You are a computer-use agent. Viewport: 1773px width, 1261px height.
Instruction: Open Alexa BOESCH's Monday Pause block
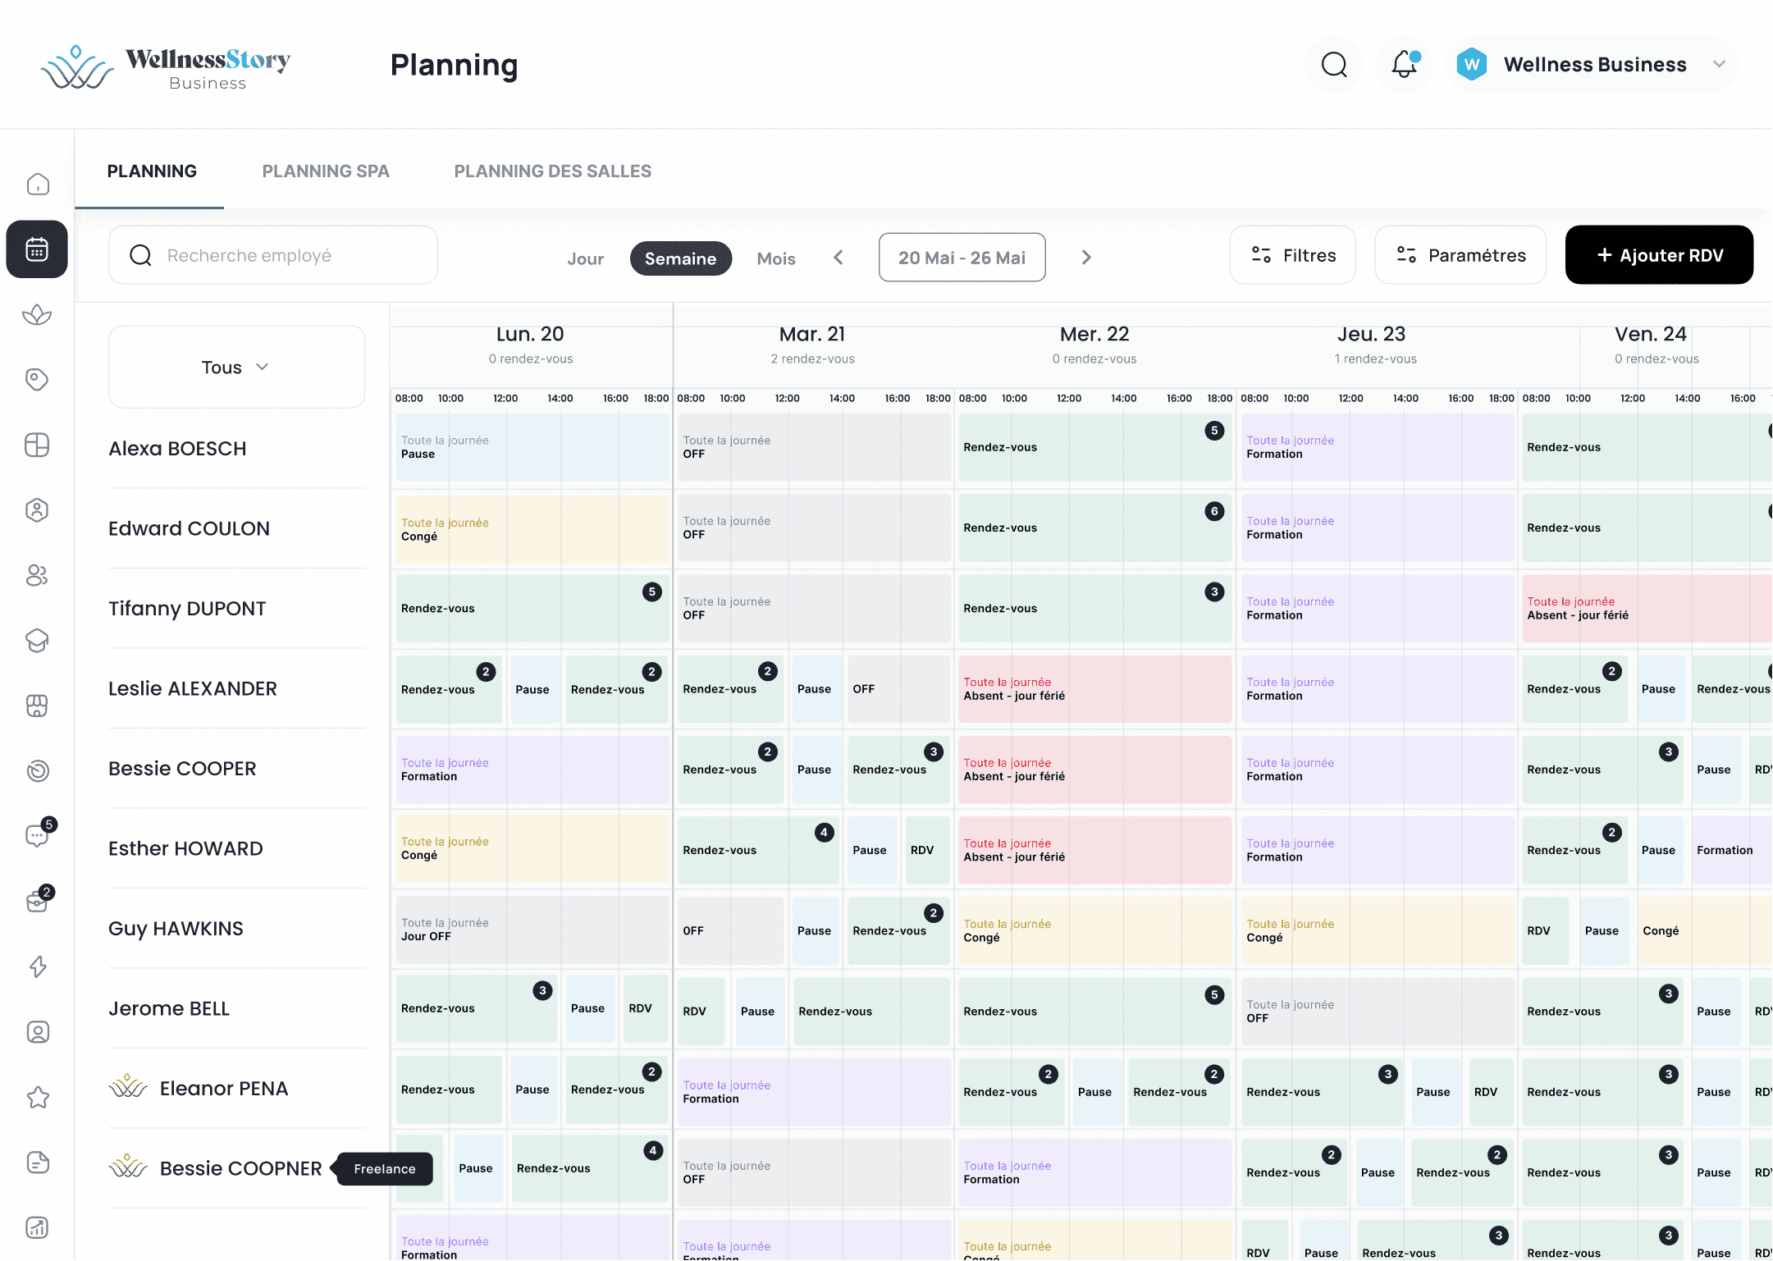(532, 447)
